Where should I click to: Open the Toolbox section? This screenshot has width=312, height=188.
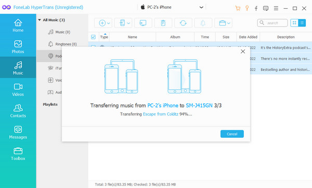tap(18, 154)
